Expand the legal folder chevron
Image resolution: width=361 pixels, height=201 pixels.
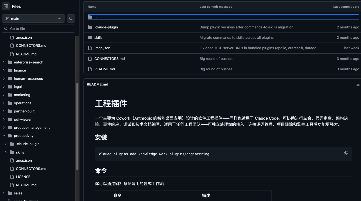pyautogui.click(x=4, y=87)
